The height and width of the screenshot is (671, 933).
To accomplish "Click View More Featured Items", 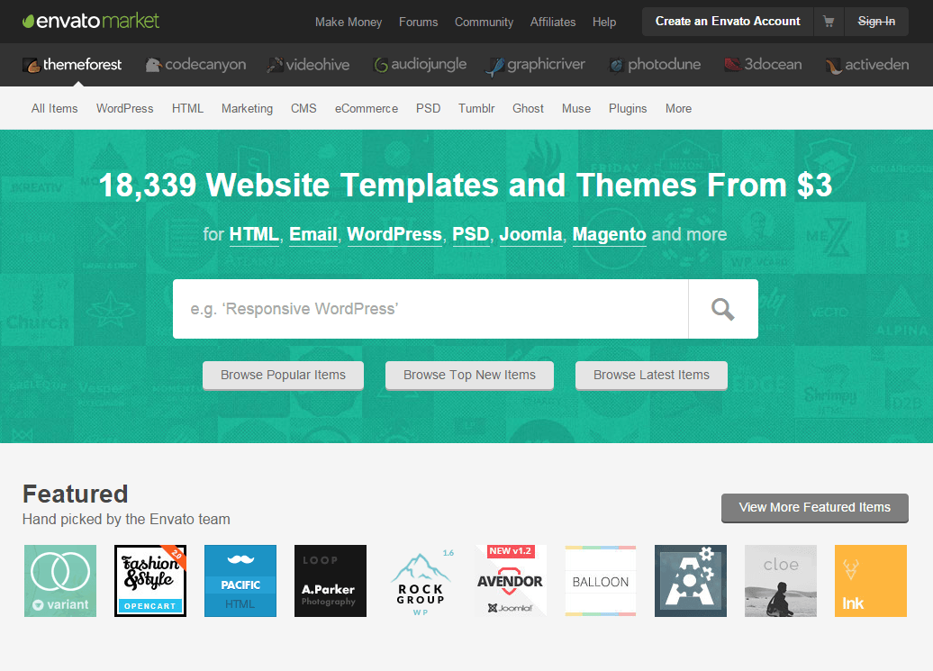I will [x=814, y=507].
